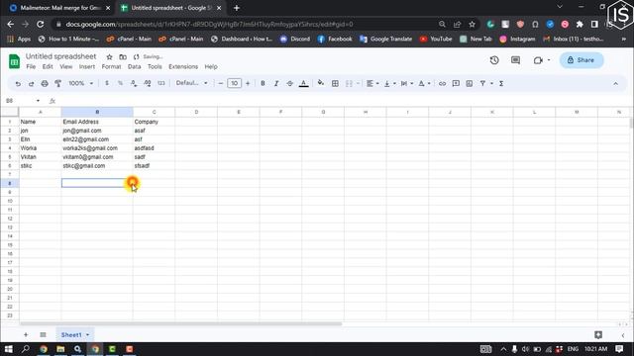Open text wrapping dropdown

[406, 83]
